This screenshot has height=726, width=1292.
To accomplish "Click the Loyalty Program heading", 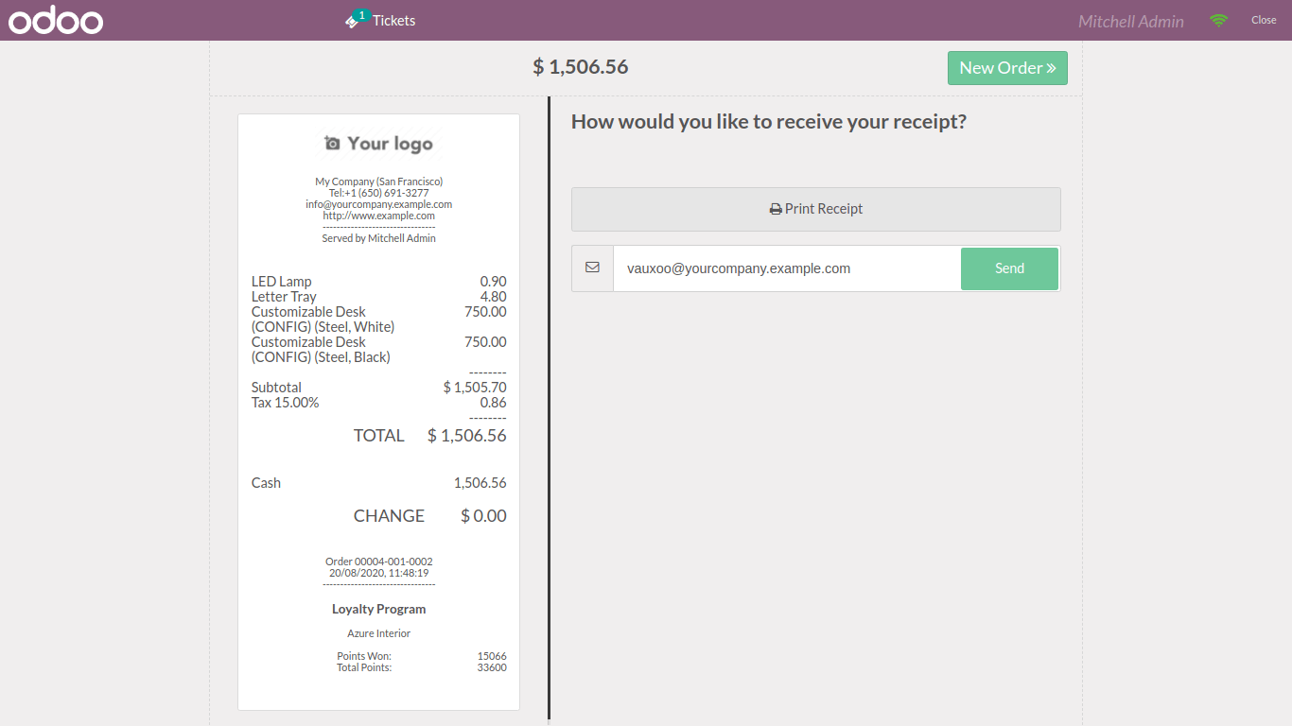I will (379, 610).
